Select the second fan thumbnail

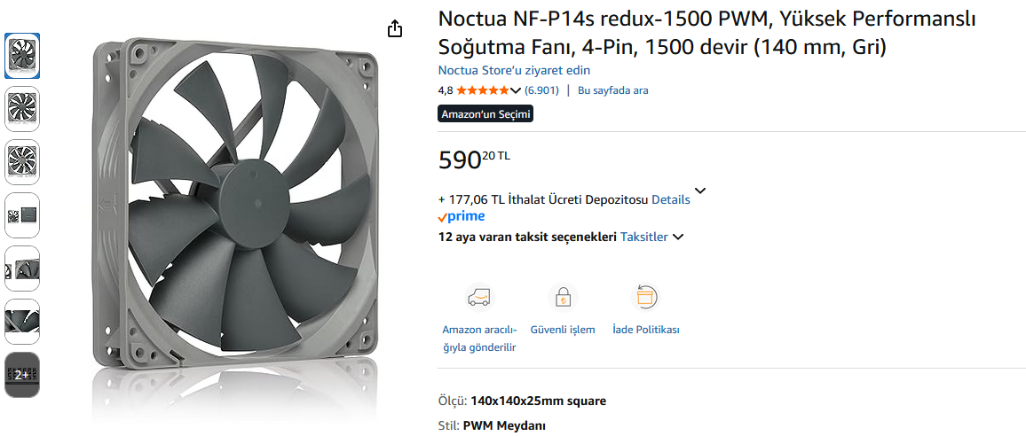pyautogui.click(x=22, y=109)
